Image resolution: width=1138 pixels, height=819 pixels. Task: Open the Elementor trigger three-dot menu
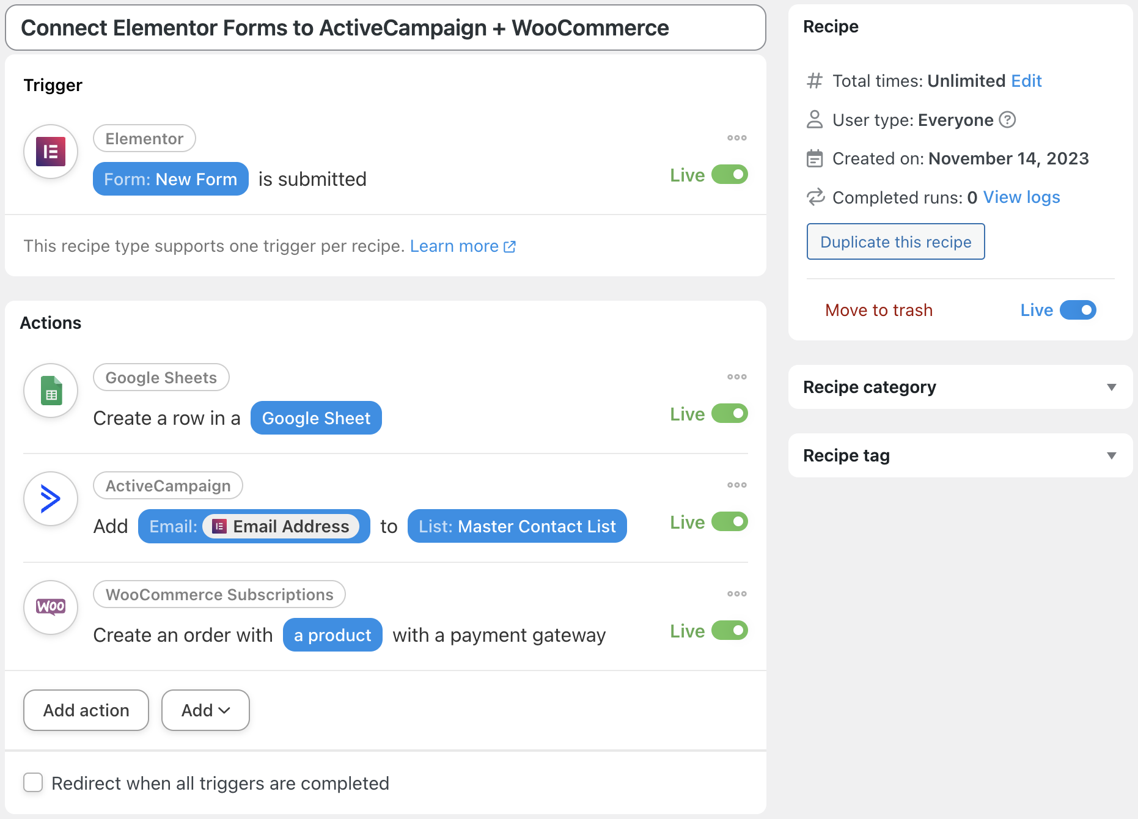(x=736, y=138)
